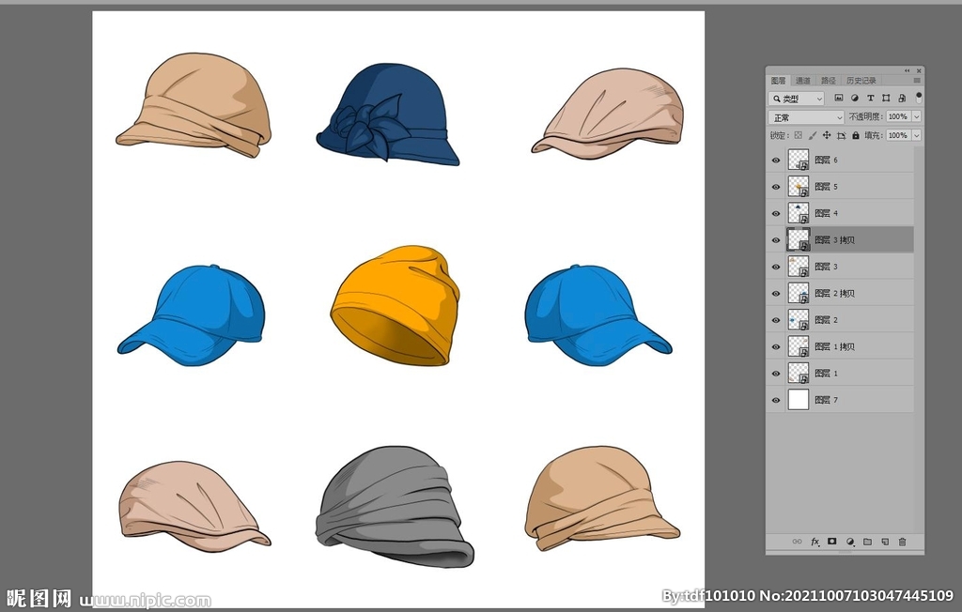Add a layer mask using the mask icon
Image resolution: width=962 pixels, height=612 pixels.
[x=831, y=542]
